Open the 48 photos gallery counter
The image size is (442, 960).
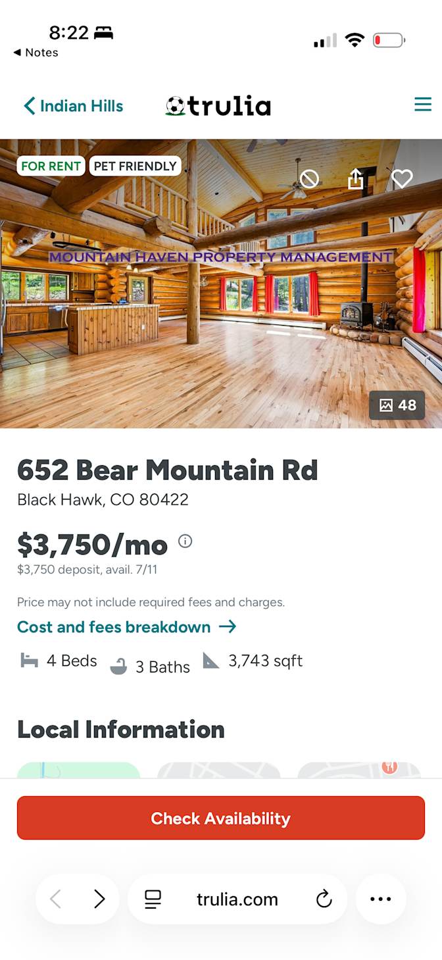397,405
